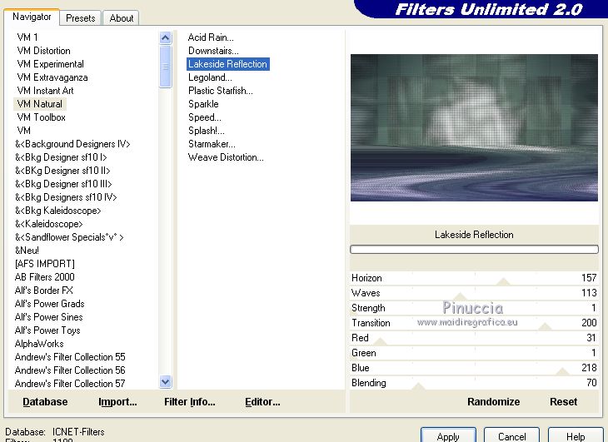The image size is (608, 442).
Task: Select the &<Bkg Designer sf10 III> category
Action: tap(63, 184)
